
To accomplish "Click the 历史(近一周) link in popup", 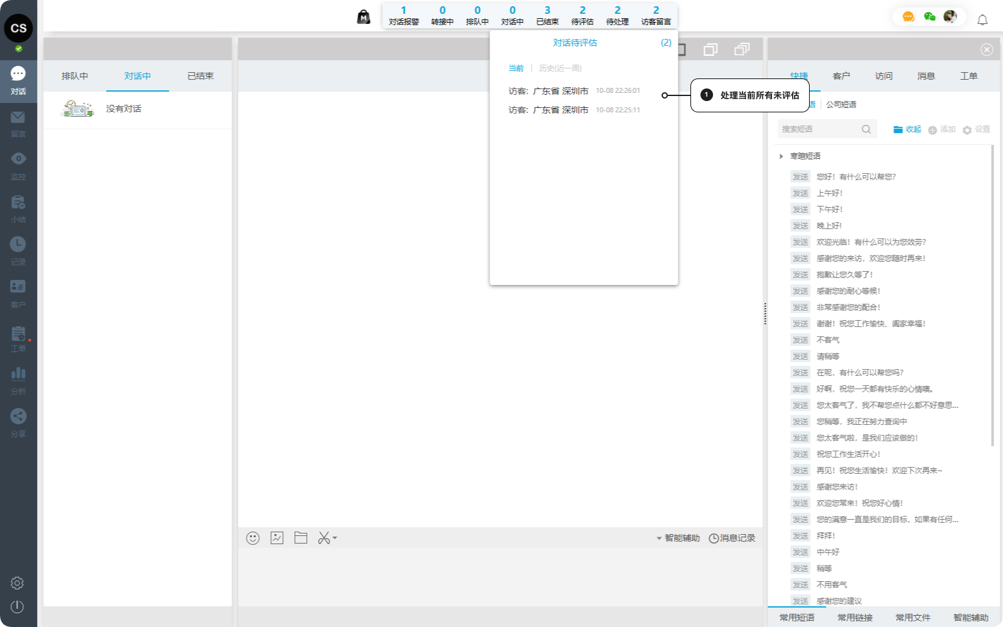I will coord(560,68).
